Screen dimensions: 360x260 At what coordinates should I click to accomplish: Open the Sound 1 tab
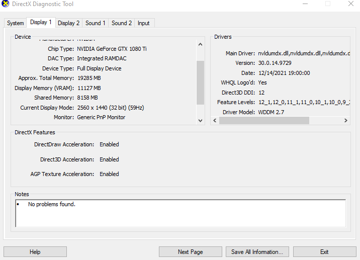point(96,23)
